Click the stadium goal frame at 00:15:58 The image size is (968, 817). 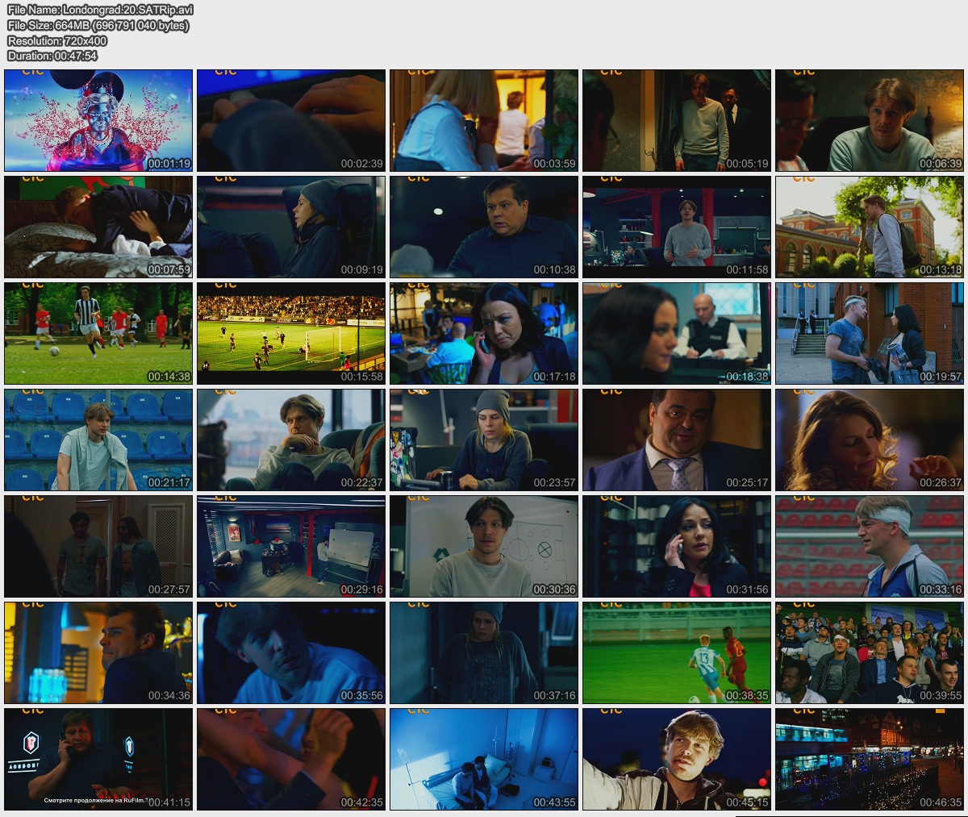291,333
